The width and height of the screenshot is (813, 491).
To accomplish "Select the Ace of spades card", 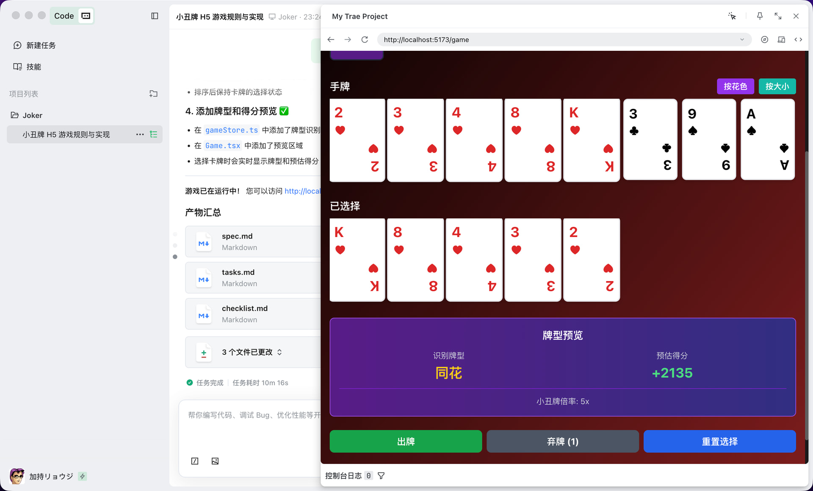I will point(768,140).
